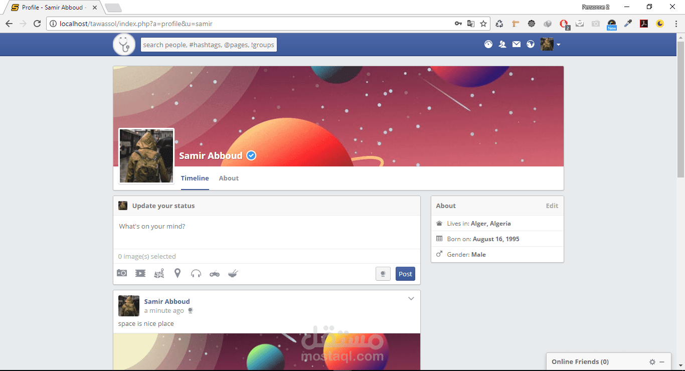Click the stethoscope site logo

(124, 45)
